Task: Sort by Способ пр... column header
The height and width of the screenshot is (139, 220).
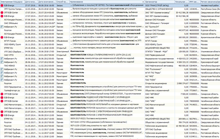Action: tap(63, 2)
